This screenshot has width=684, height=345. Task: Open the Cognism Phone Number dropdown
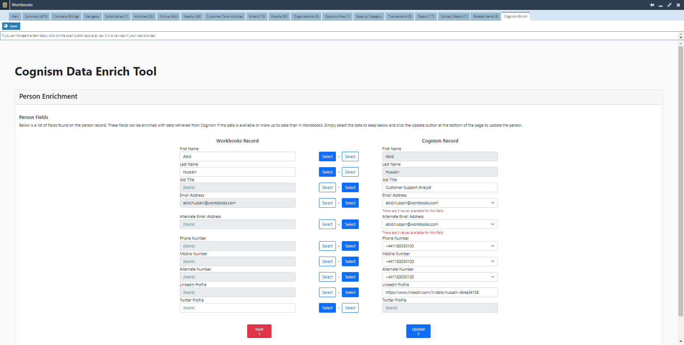pyautogui.click(x=440, y=246)
